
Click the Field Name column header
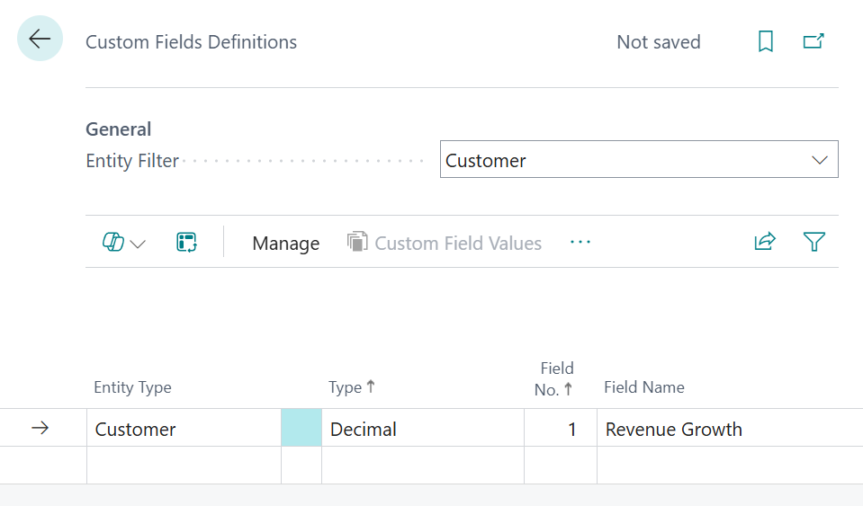click(x=643, y=387)
